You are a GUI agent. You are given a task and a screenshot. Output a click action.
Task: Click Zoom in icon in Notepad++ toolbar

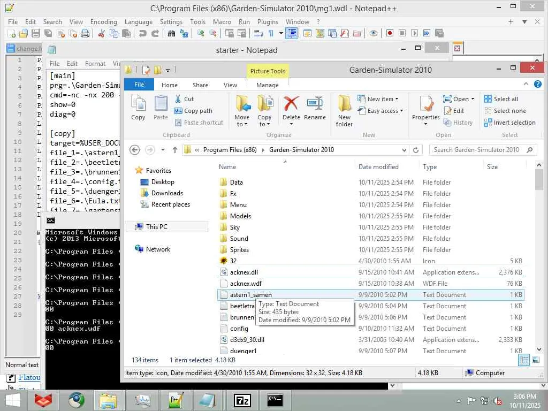click(x=200, y=33)
